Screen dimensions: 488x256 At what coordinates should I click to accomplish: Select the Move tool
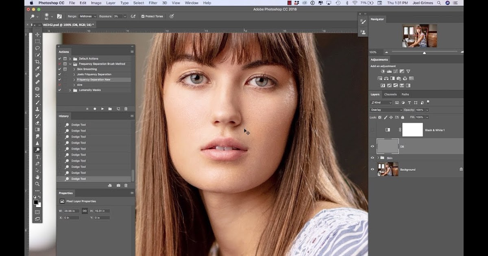(x=37, y=35)
